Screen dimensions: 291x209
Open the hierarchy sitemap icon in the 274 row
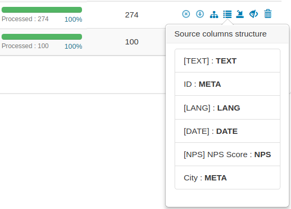click(x=214, y=14)
